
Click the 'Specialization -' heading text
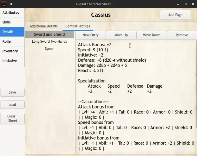pos(93,81)
